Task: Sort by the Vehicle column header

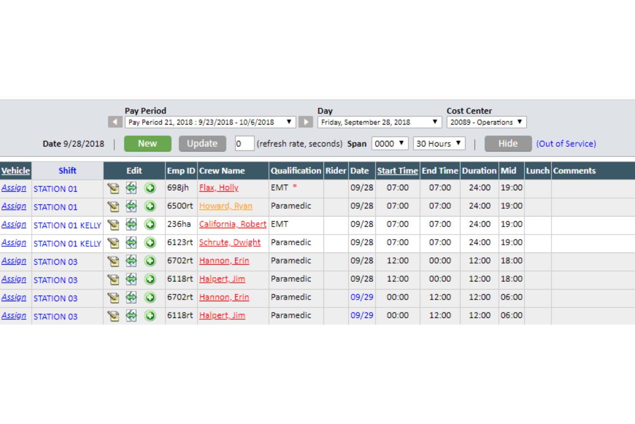Action: [x=15, y=171]
